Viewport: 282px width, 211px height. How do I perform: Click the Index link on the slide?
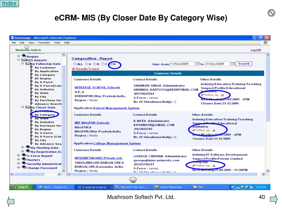[x=9, y=3]
